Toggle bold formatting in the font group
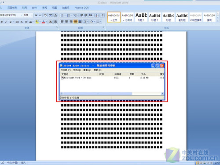This screenshot has width=220, height=165. (2, 22)
